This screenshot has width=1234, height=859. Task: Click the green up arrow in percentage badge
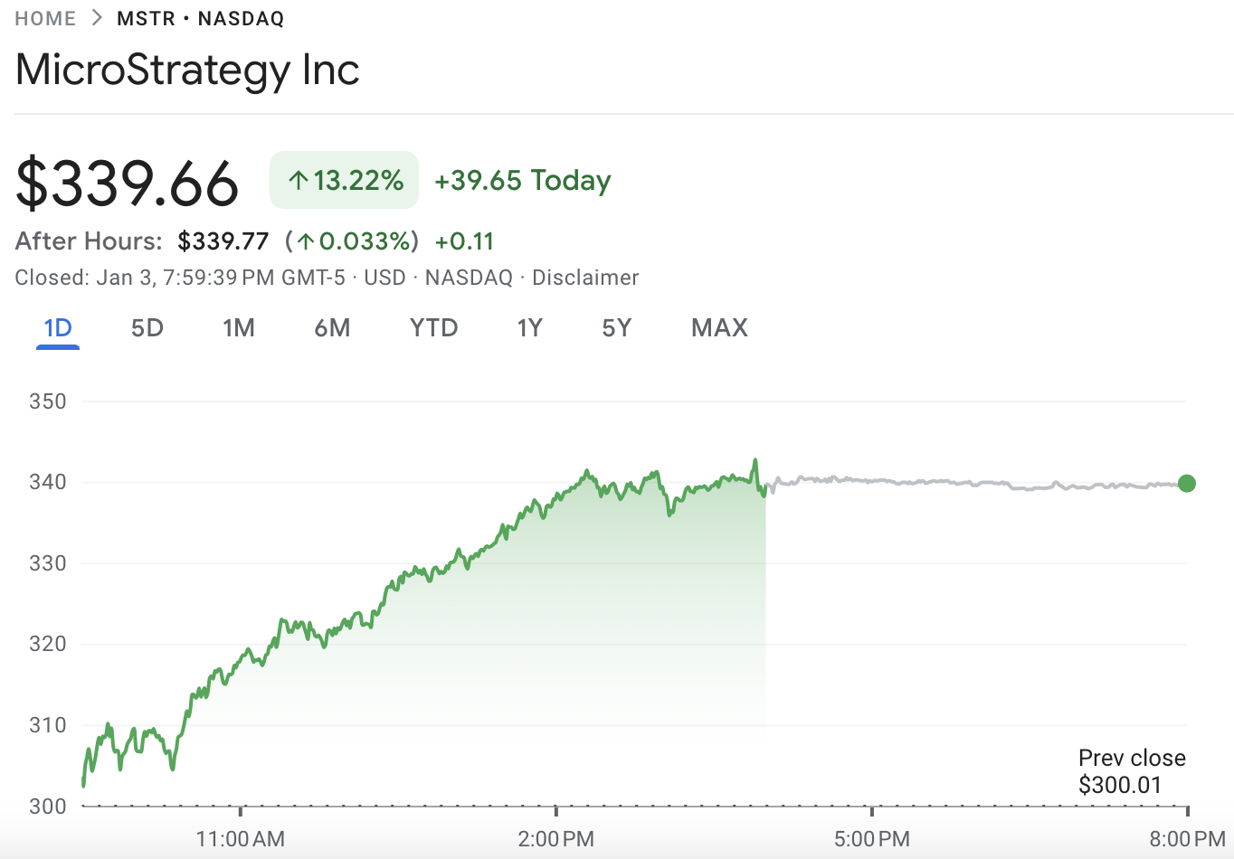298,181
